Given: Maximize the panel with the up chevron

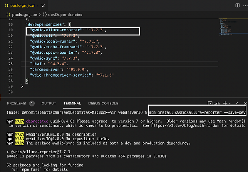Looking at the screenshot, I should click(x=237, y=103).
